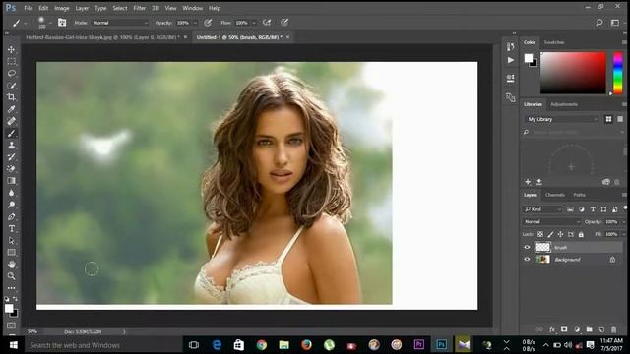This screenshot has height=354, width=630.
Task: Hide the Background layer eye icon
Action: 527,260
